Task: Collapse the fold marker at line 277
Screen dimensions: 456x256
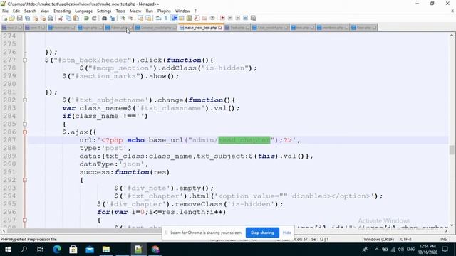Action: 25,60
